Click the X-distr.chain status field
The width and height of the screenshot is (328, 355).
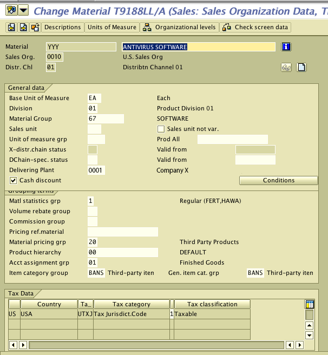pos(93,149)
